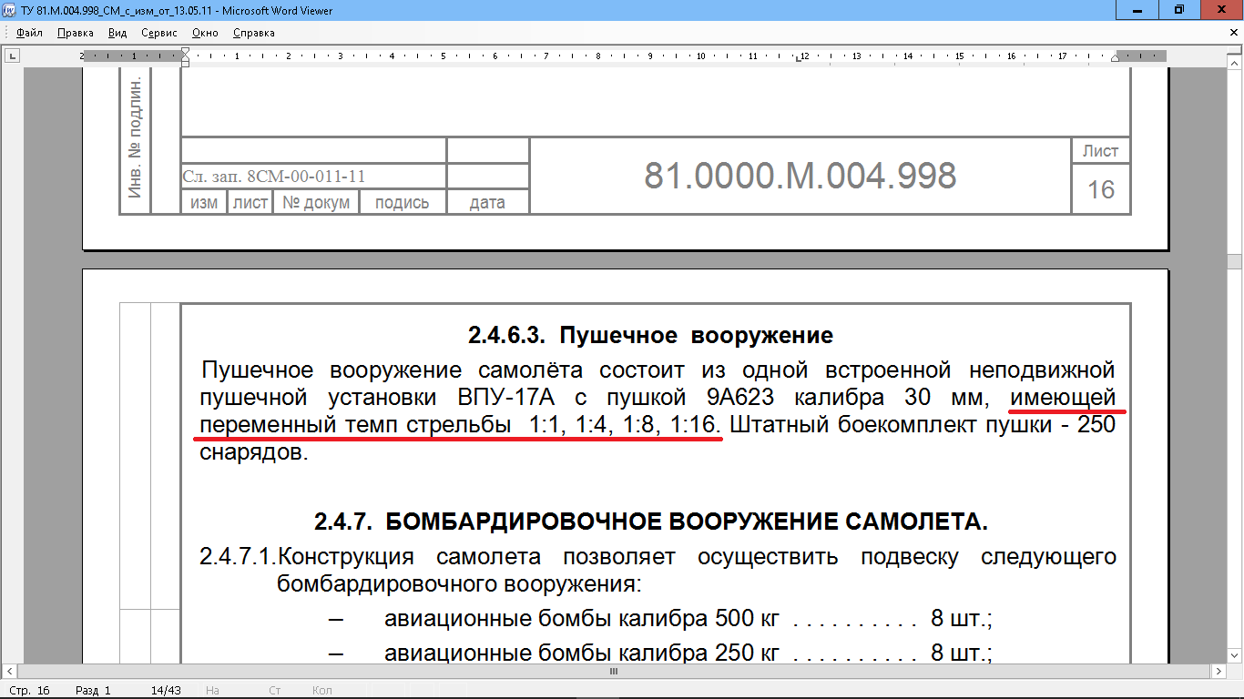This screenshot has height=699, width=1244.
Task: Open the Сервис menu
Action: (159, 33)
